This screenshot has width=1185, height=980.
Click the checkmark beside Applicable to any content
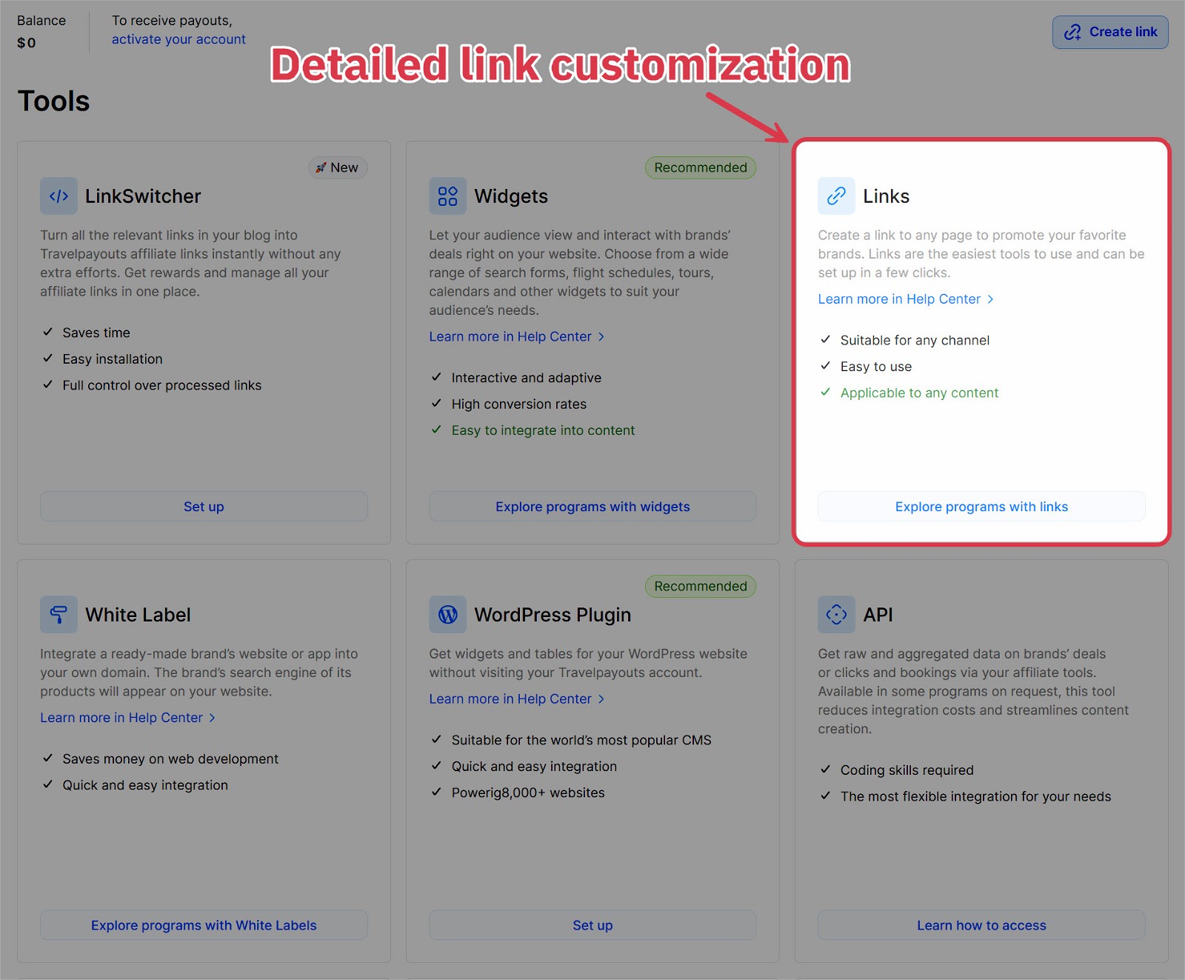[x=825, y=393]
